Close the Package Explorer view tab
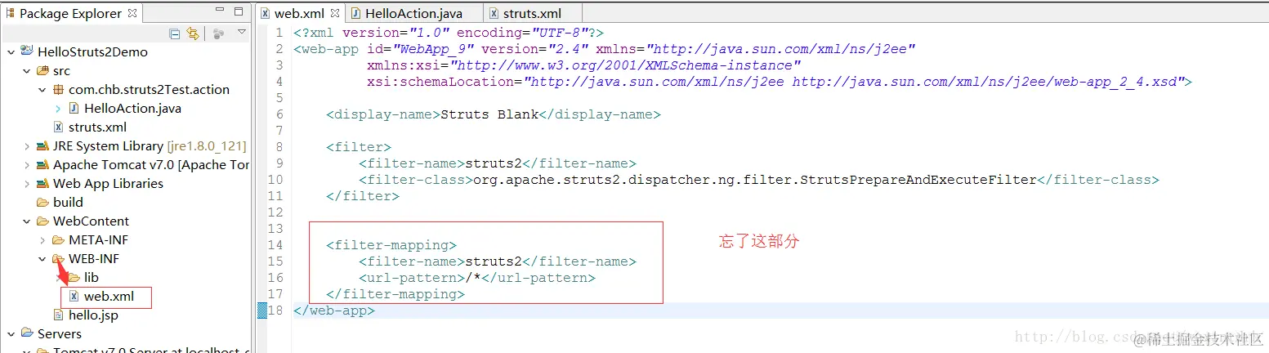This screenshot has width=1269, height=353. pos(132,13)
